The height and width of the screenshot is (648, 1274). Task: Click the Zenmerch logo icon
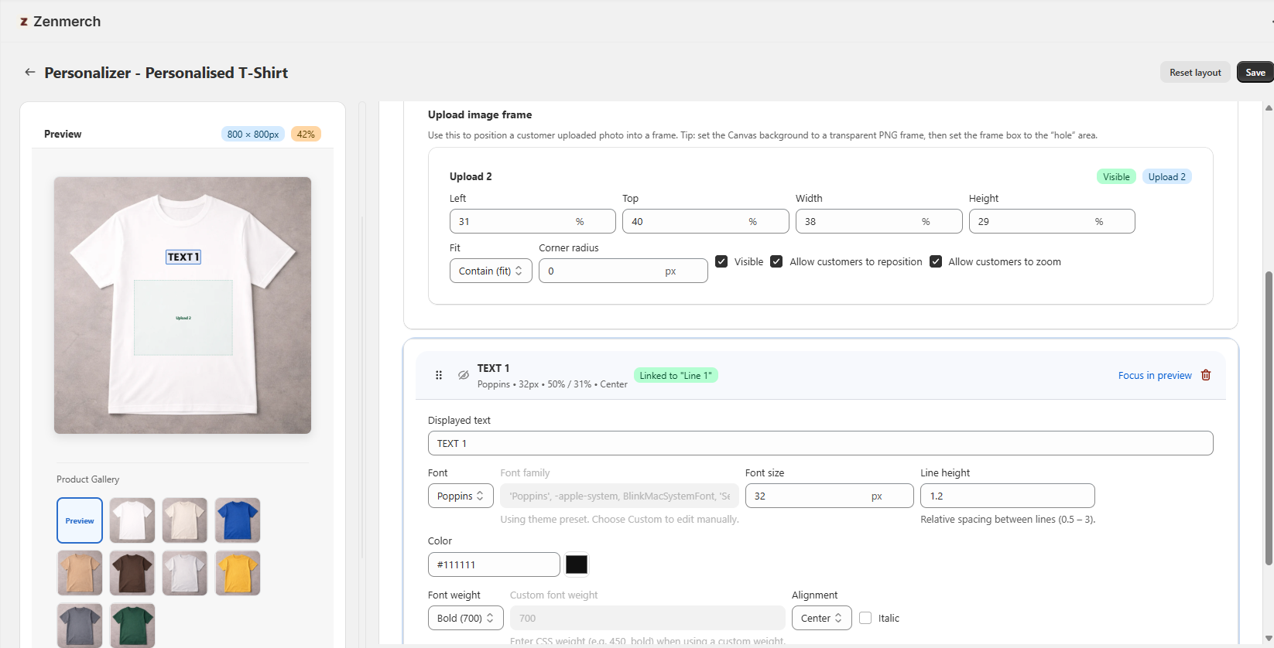coord(24,22)
